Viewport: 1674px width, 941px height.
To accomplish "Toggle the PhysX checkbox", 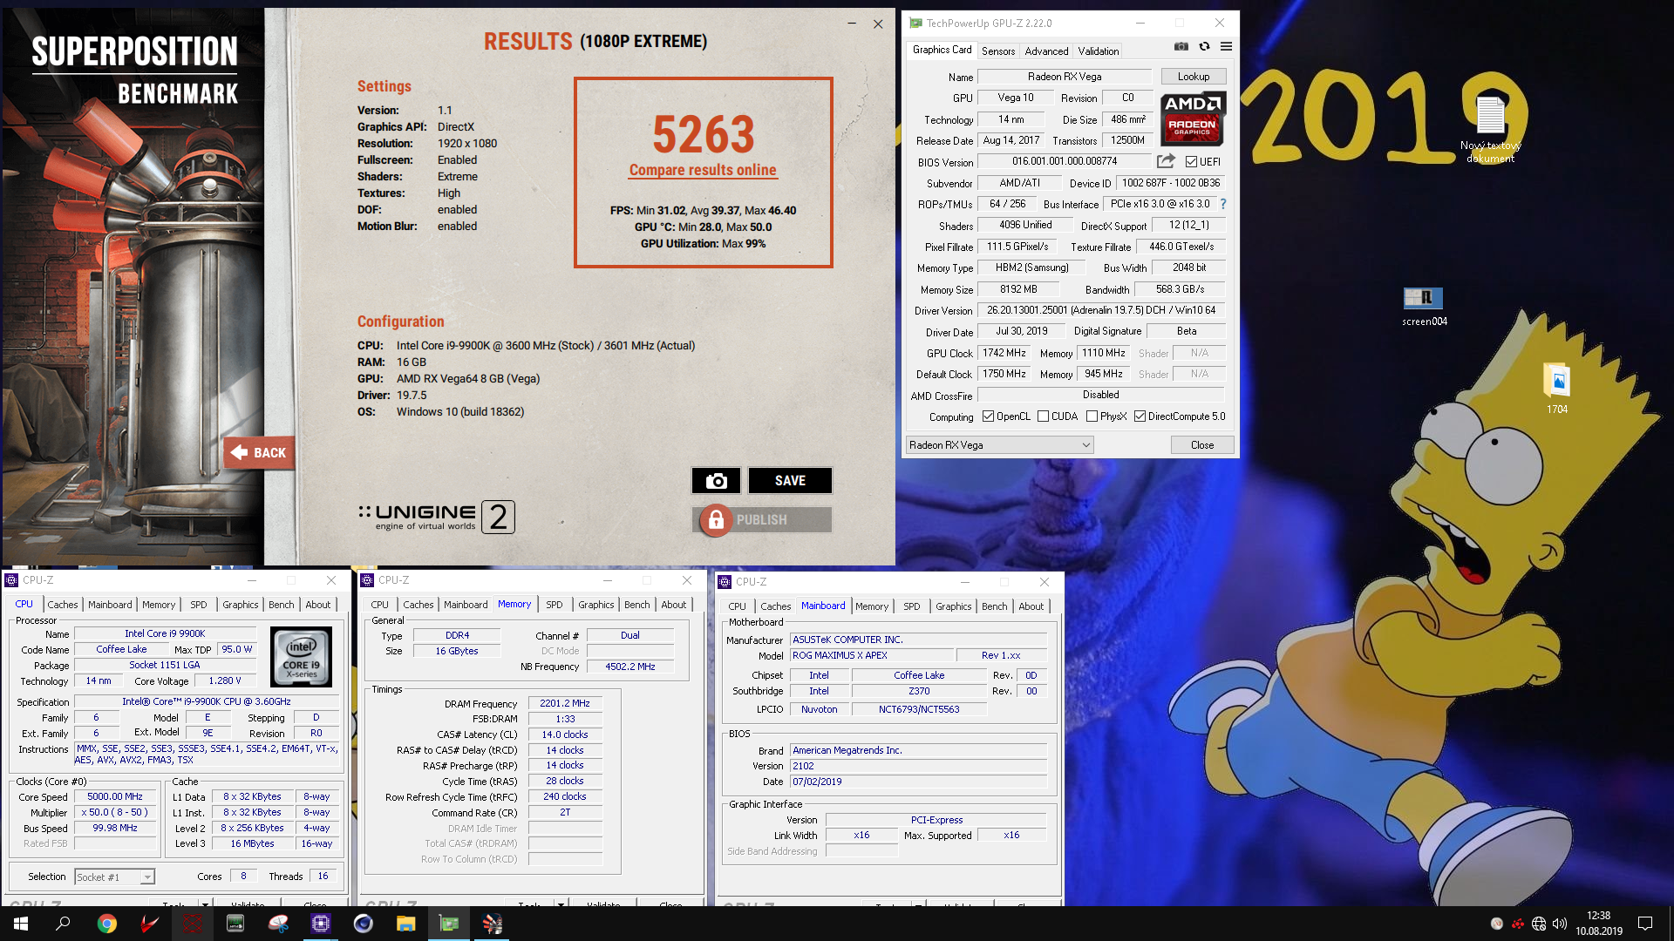I will coord(1092,416).
